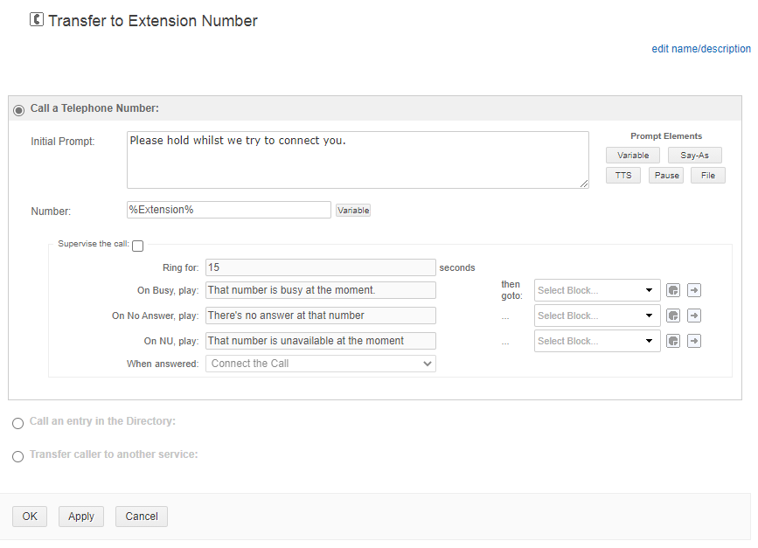Image resolution: width=758 pixels, height=548 pixels.
Task: Open the When answered Connect the Call dropdown
Action: (x=321, y=364)
